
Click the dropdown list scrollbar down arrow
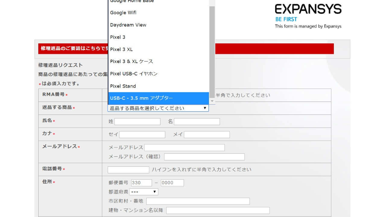tap(212, 101)
